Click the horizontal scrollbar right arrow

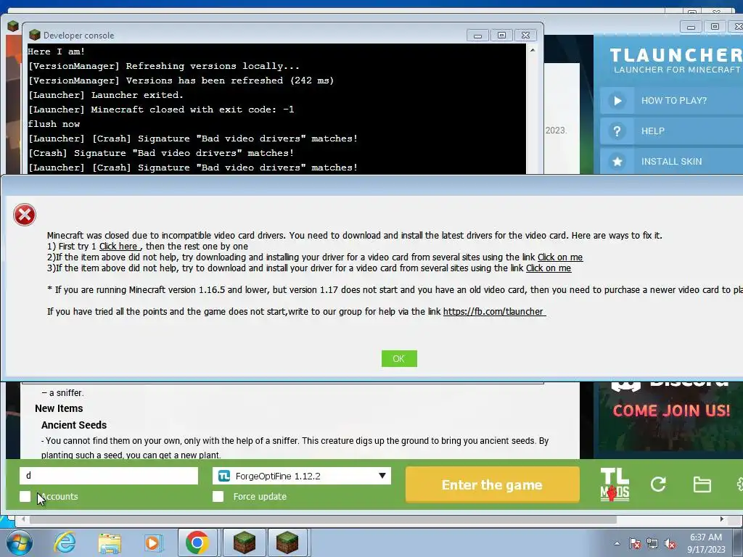[722, 519]
